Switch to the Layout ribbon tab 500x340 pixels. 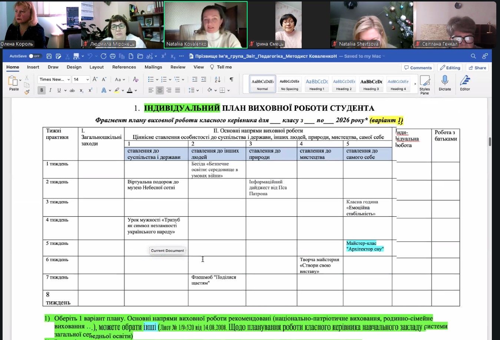coord(96,67)
